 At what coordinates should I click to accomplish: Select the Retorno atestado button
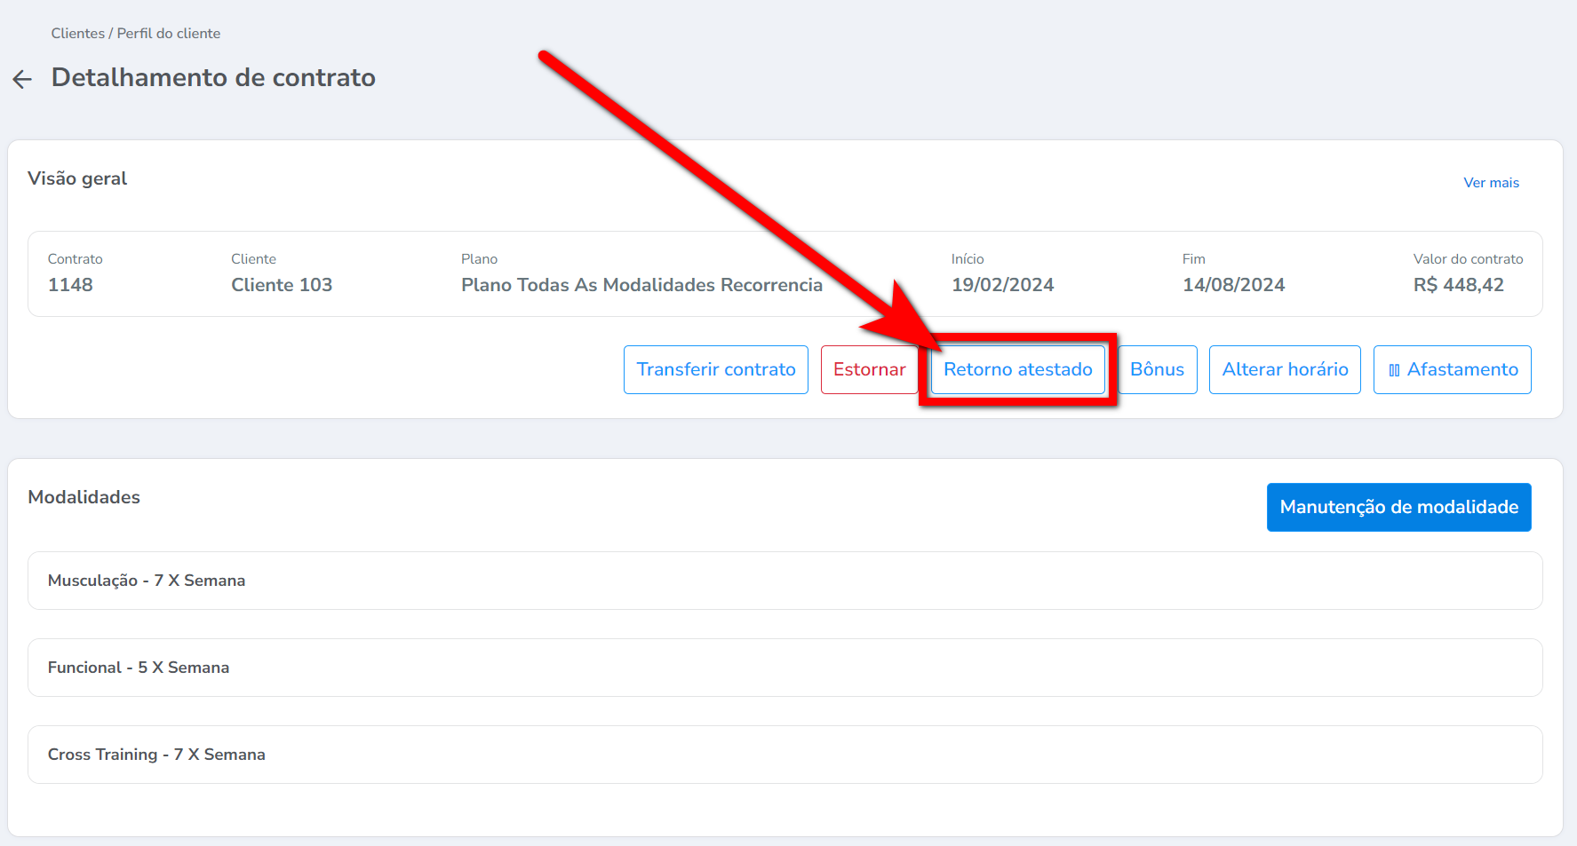[1017, 369]
